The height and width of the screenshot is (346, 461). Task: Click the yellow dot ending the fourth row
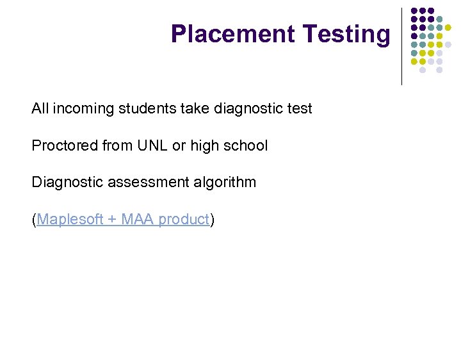pos(439,36)
